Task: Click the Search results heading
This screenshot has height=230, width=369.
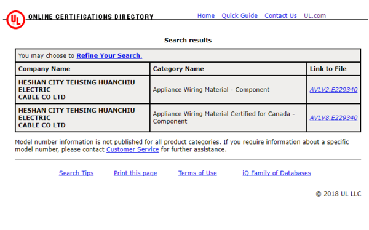Action: [x=188, y=40]
